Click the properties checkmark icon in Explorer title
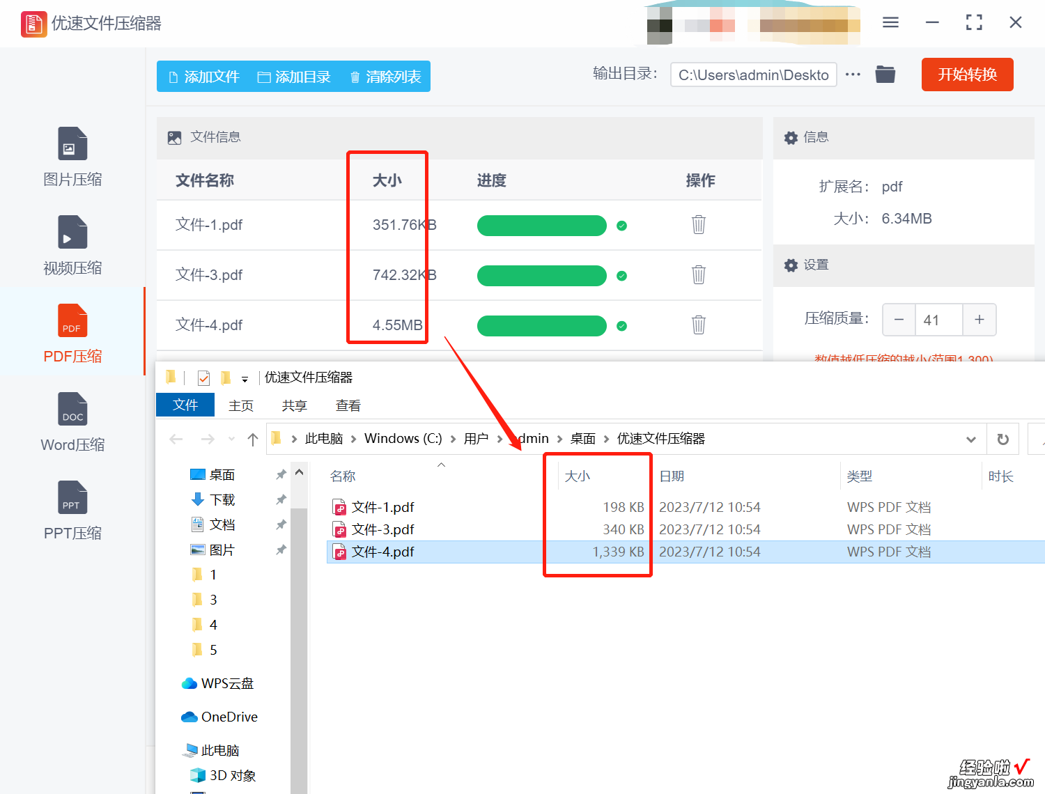1045x794 pixels. click(x=203, y=377)
